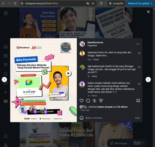Screen dimensions: 155x147
Task: Open the Home icon in sidebar
Action: [x=6, y=47]
